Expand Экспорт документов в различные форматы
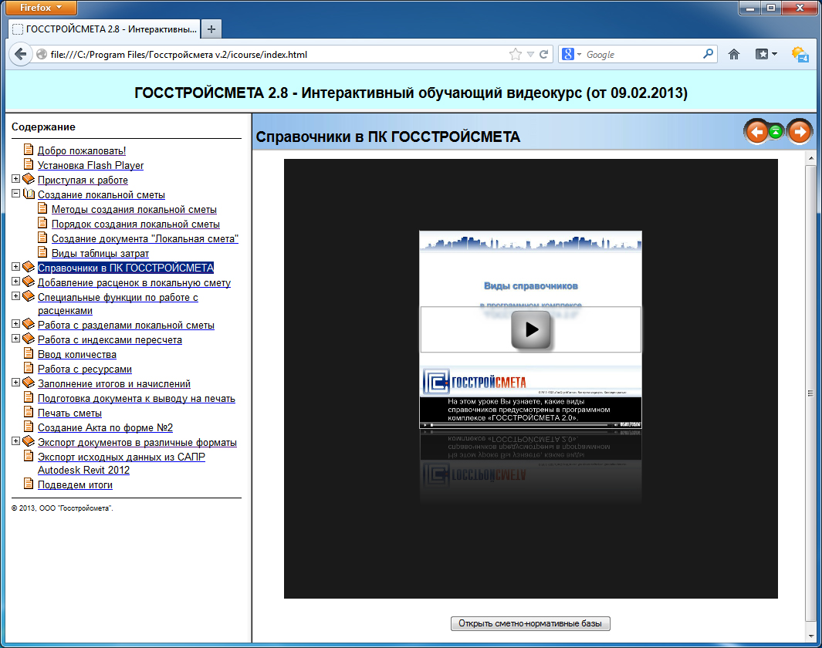The image size is (822, 648). 15,441
